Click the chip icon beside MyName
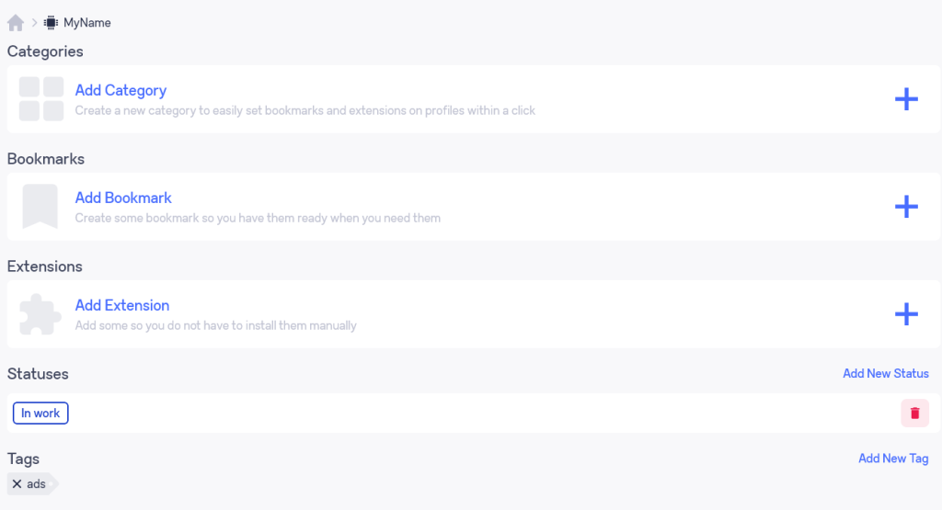The height and width of the screenshot is (510, 942). pyautogui.click(x=52, y=23)
